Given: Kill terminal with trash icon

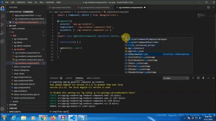Looking at the screenshot, I should click(203, 78).
